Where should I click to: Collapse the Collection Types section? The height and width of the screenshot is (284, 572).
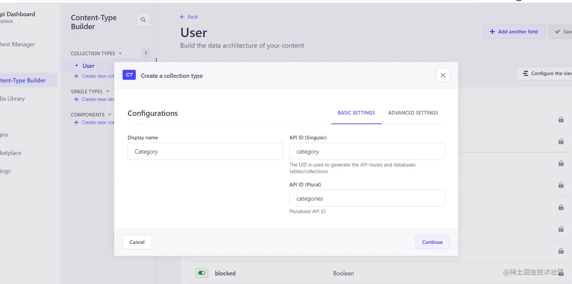pyautogui.click(x=120, y=53)
